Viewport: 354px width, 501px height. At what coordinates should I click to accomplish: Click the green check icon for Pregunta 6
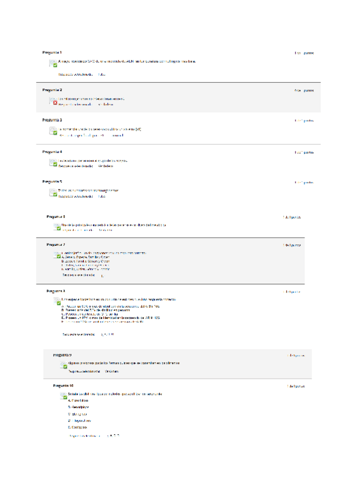point(57,228)
